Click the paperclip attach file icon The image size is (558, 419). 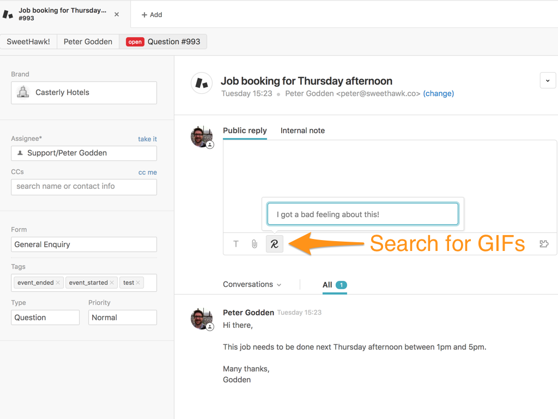coord(254,244)
